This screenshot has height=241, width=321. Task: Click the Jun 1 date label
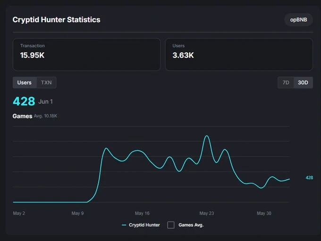click(46, 102)
